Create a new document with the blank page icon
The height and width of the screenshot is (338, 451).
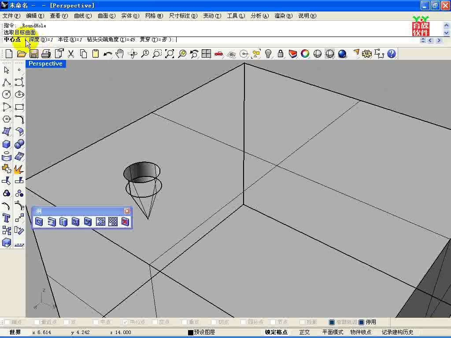click(x=9, y=54)
